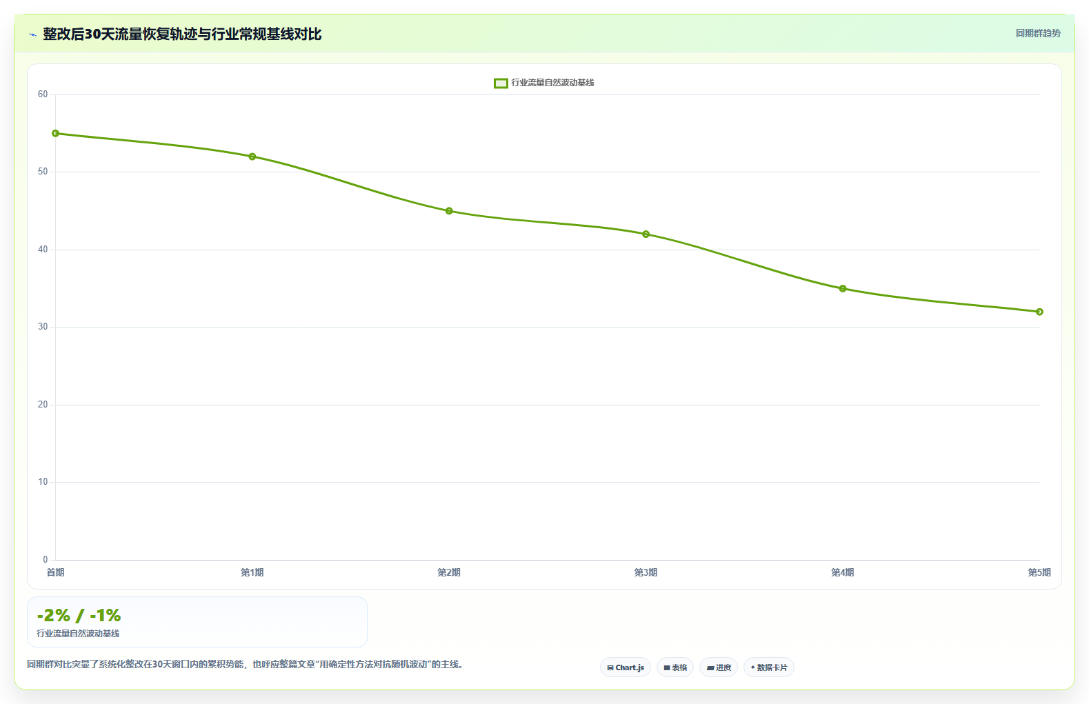Viewport: 1089px width, 704px height.
Task: Click the footnote starting 同期群对比突显了
Action: (x=245, y=665)
